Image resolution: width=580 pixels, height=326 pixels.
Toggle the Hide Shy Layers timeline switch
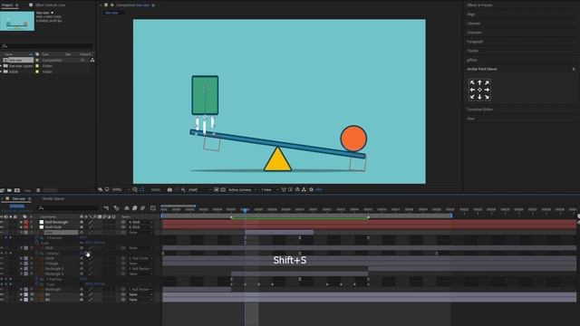tap(127, 208)
